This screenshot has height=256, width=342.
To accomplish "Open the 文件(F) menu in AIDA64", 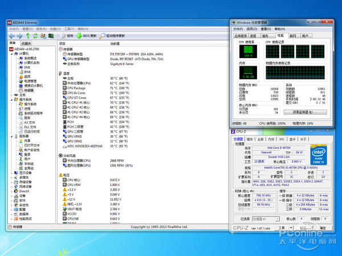I will [x=14, y=29].
